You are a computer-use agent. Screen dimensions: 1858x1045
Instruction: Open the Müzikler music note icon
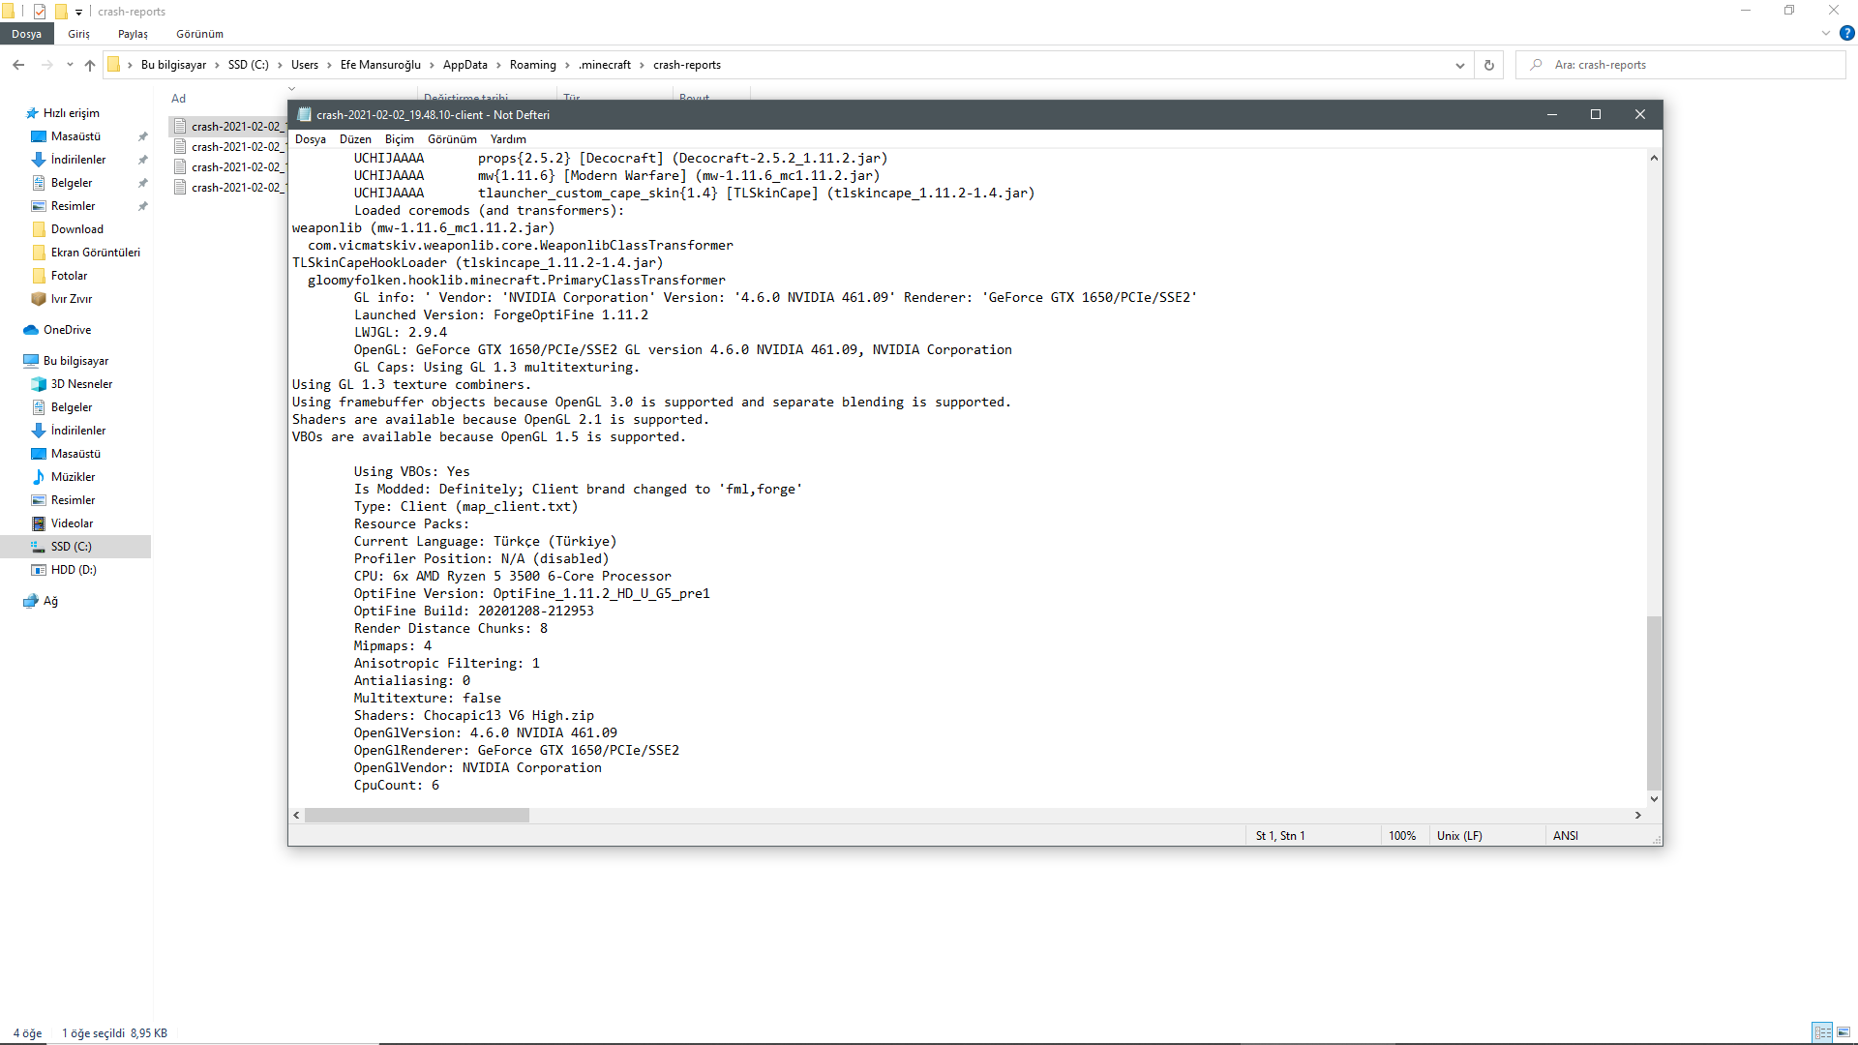pyautogui.click(x=39, y=477)
